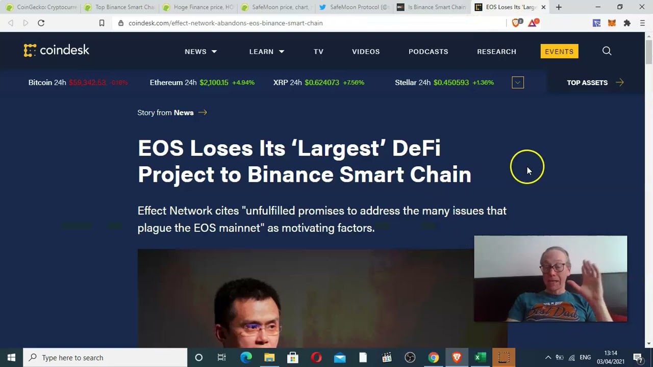Go back using the browser back arrow
The width and height of the screenshot is (653, 367).
(11, 23)
